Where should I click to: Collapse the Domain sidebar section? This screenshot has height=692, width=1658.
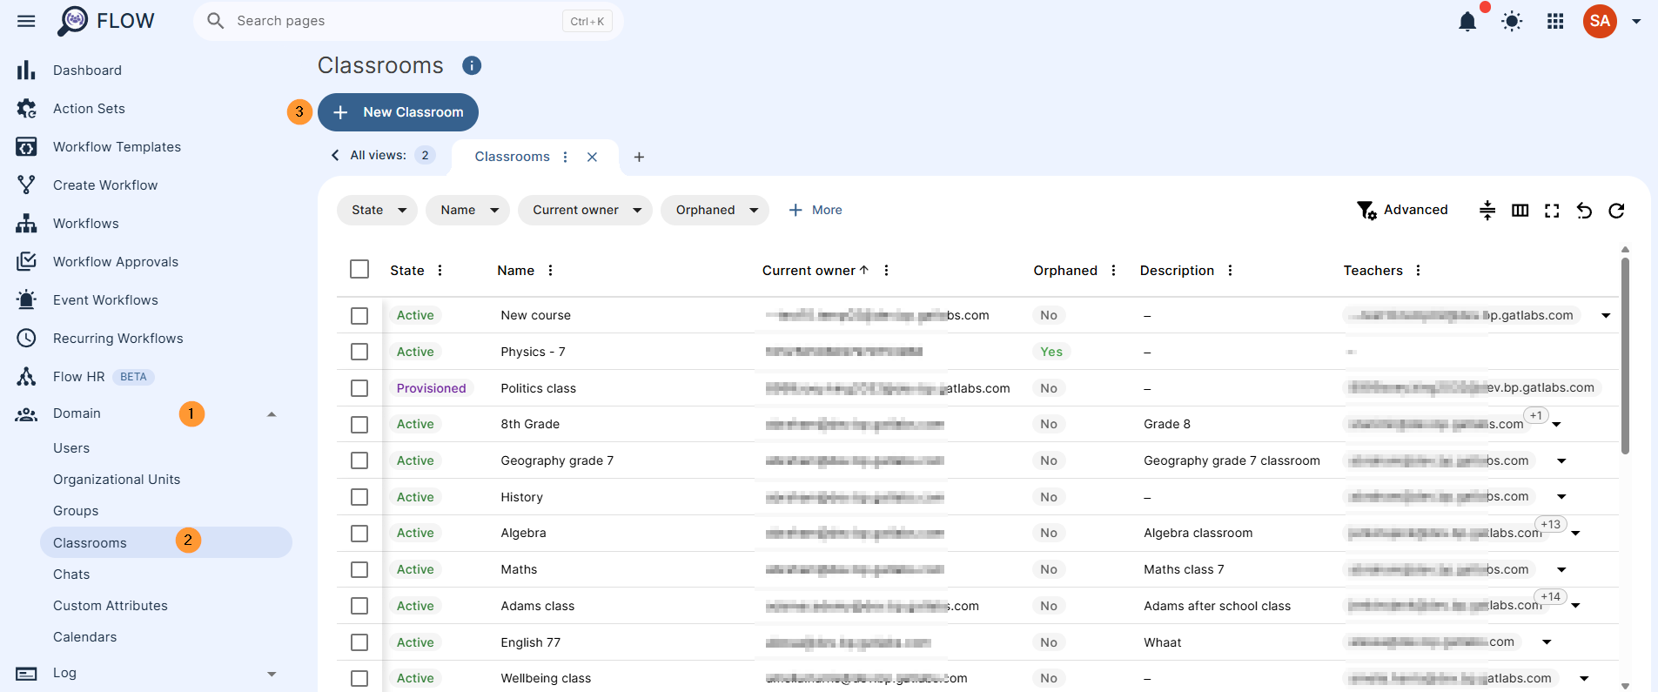[272, 414]
